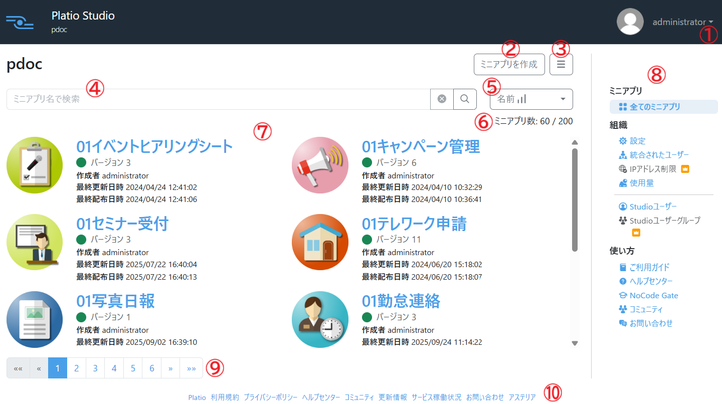Image resolution: width=722 pixels, height=404 pixels.
Task: Click the magnifier search icon button
Action: (465, 99)
